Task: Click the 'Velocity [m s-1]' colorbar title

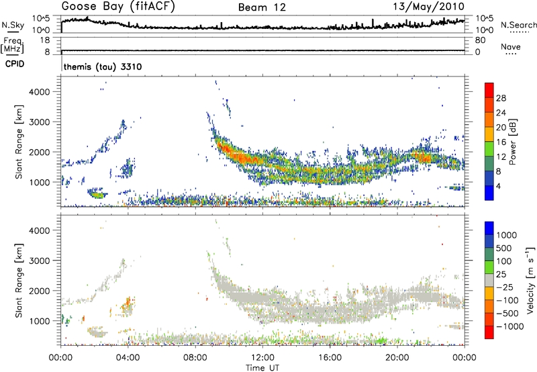Action: tap(530, 281)
